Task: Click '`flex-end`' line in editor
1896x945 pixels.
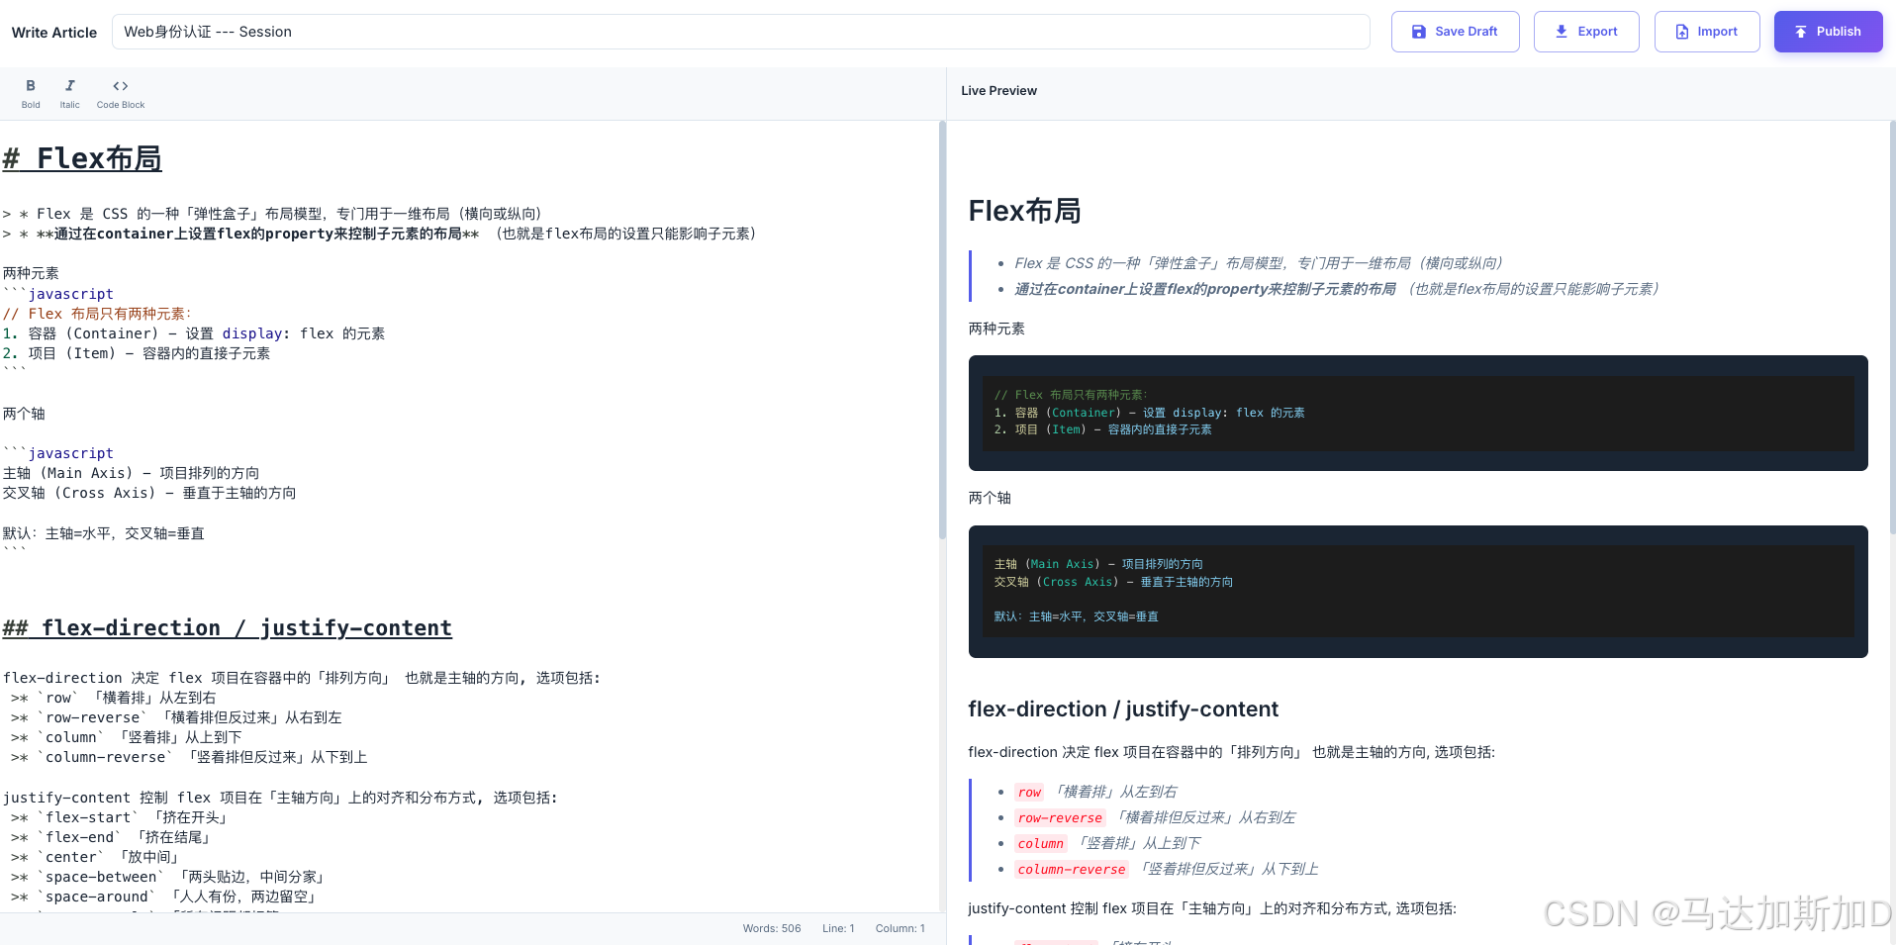Action: pos(112,837)
